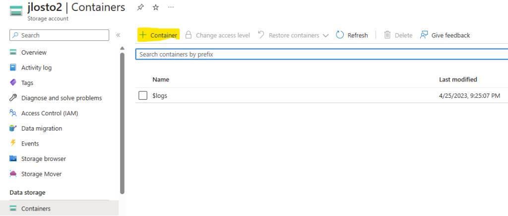Click Restore containers text

click(294, 35)
